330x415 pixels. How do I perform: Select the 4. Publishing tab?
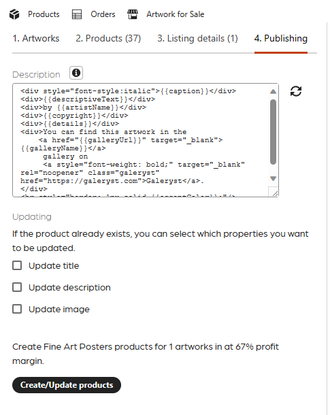point(281,39)
